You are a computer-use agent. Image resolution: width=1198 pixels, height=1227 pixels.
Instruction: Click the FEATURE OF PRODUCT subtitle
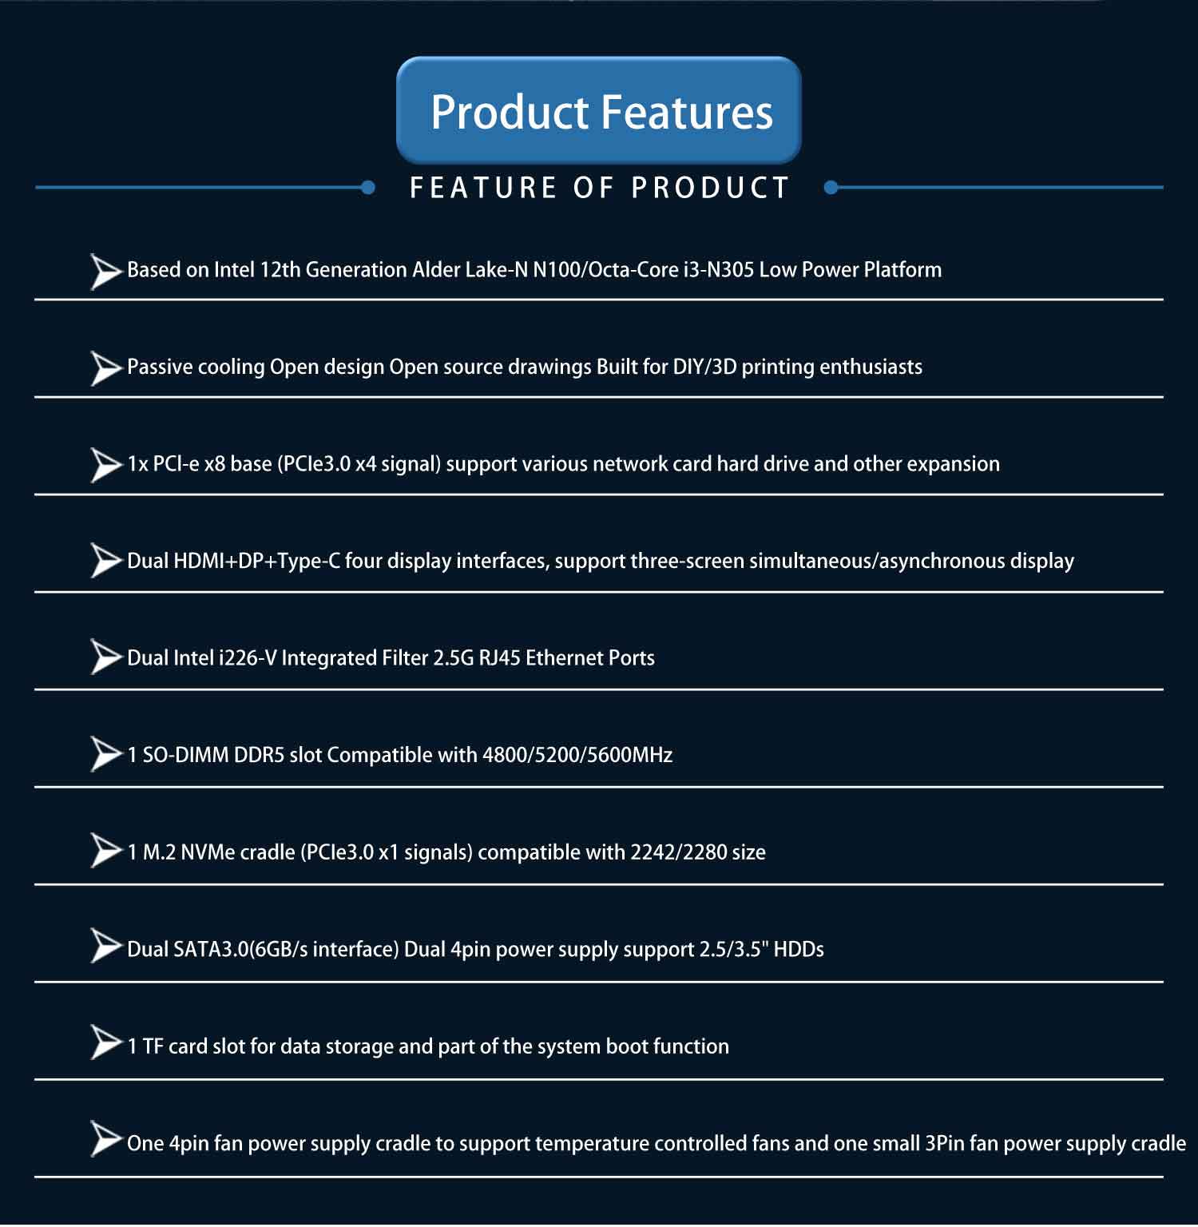(x=599, y=188)
